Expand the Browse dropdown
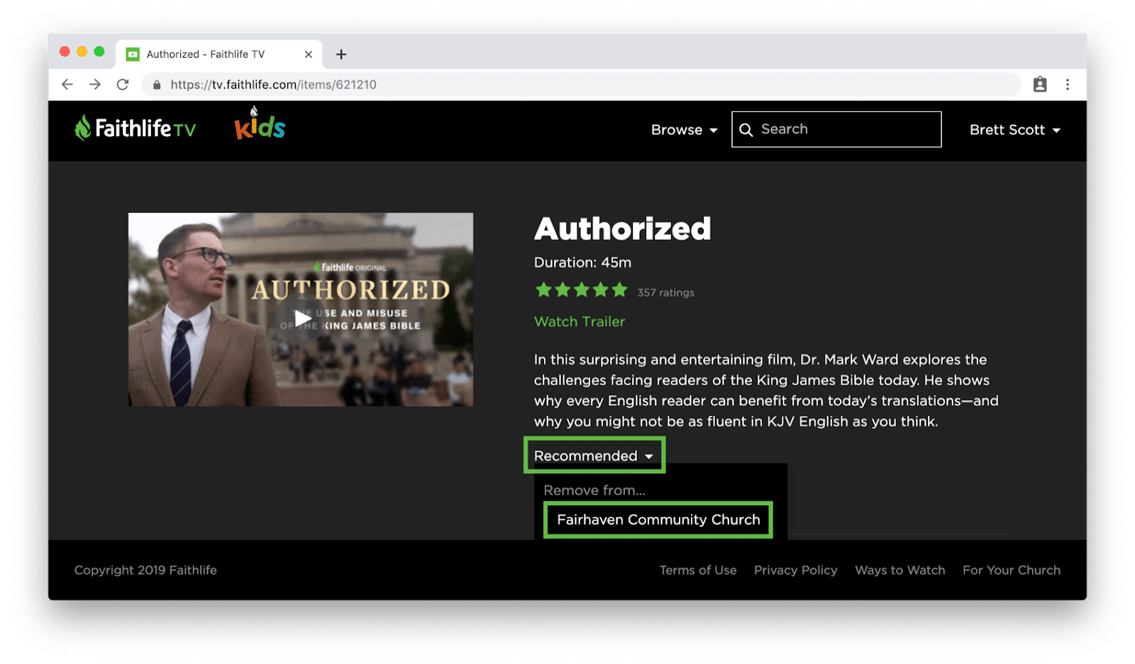Viewport: 1135px width, 664px height. tap(685, 130)
